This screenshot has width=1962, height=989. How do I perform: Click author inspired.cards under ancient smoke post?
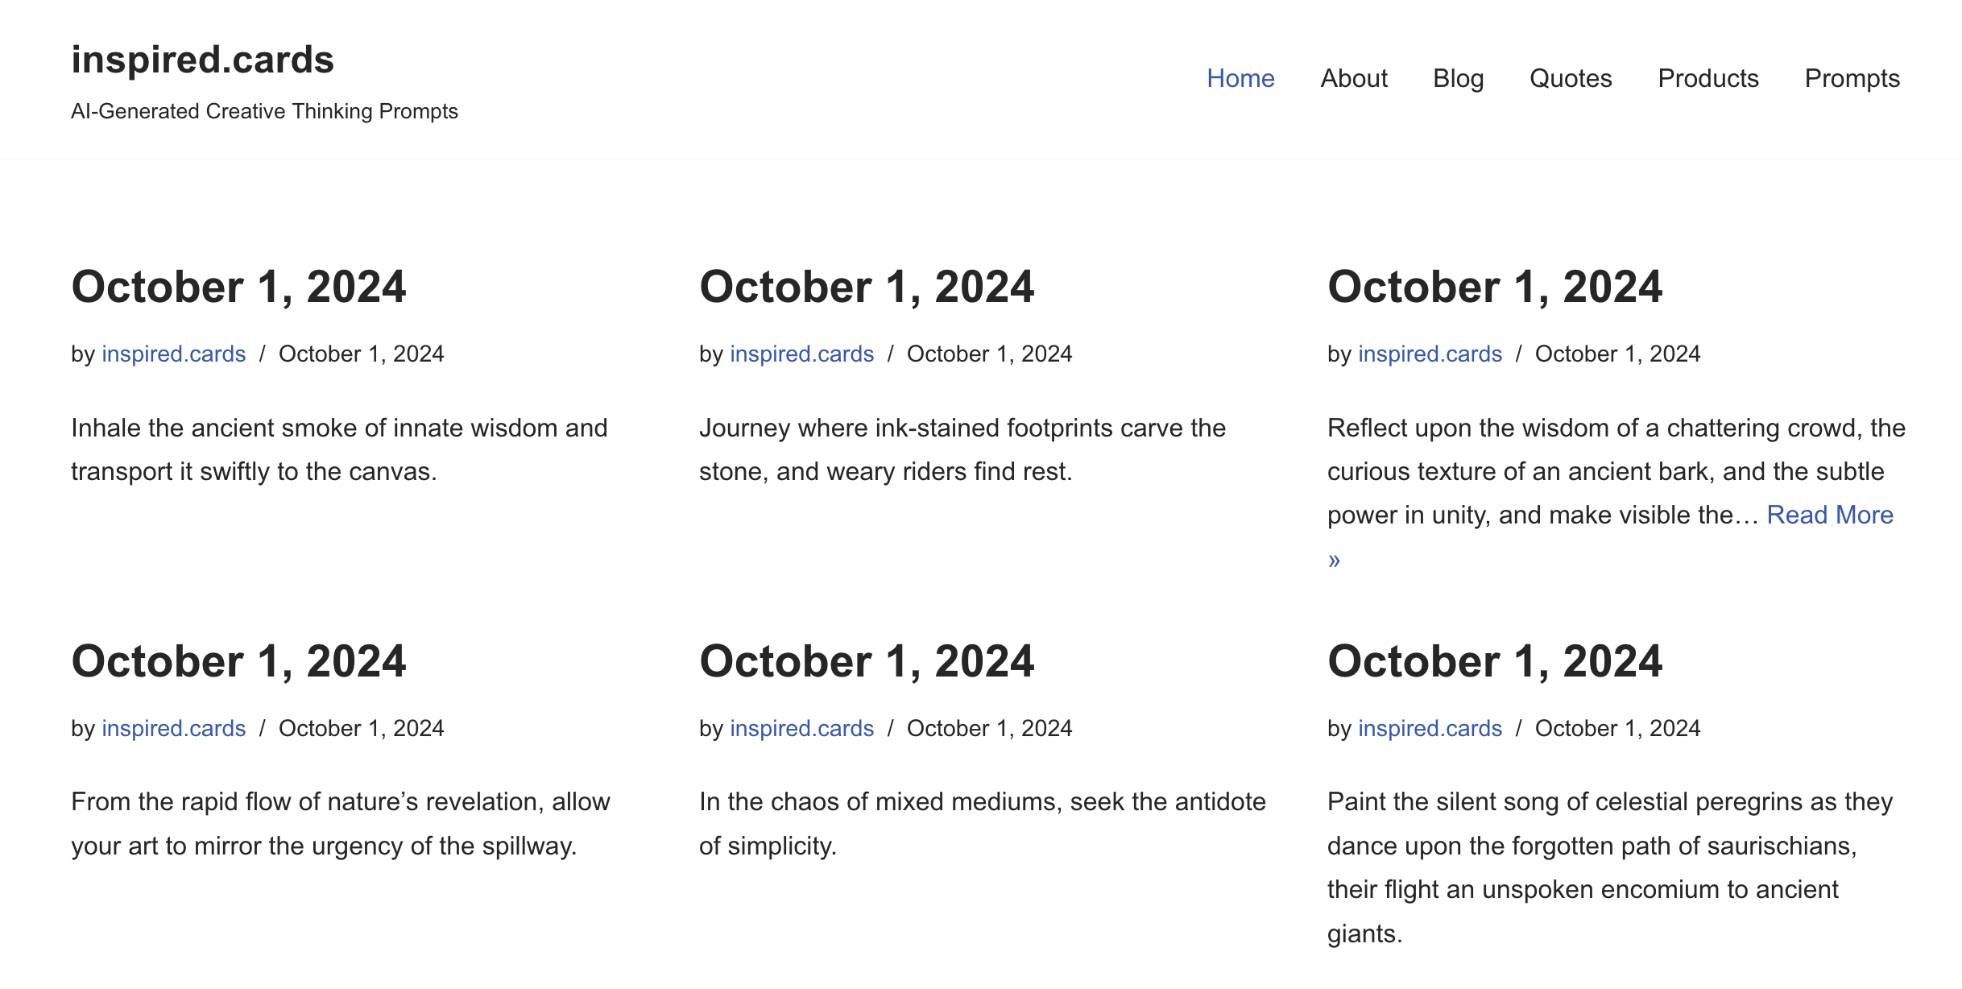click(x=174, y=354)
